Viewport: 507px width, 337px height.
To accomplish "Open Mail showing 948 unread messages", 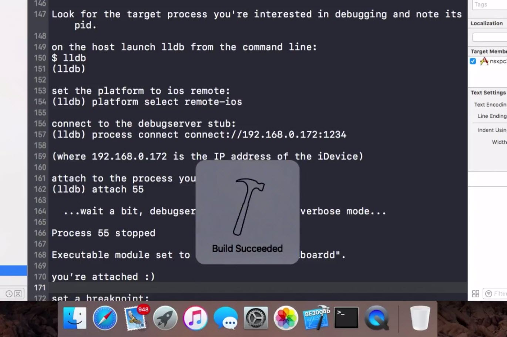I will tap(135, 318).
